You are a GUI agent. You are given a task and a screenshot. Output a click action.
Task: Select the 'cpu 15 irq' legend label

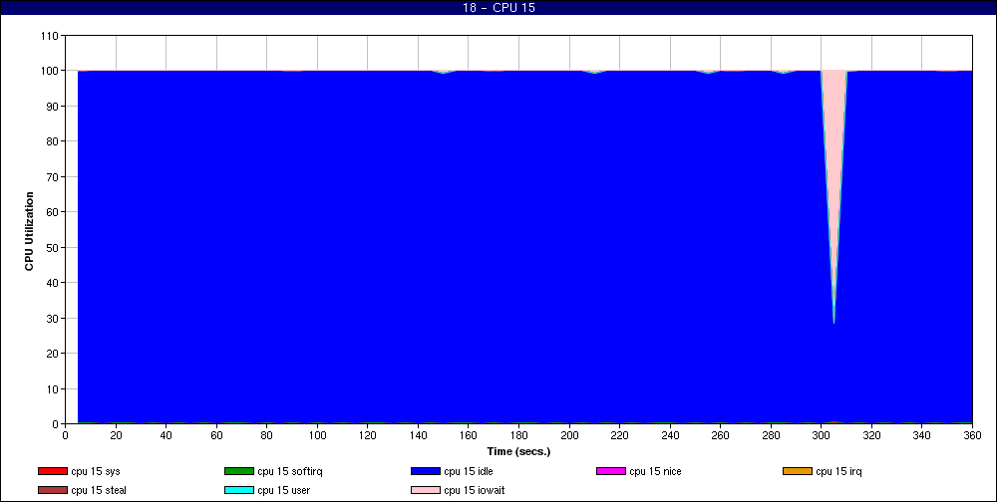click(x=838, y=471)
